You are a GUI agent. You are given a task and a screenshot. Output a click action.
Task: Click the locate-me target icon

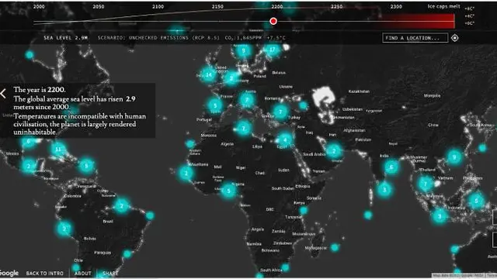455,38
